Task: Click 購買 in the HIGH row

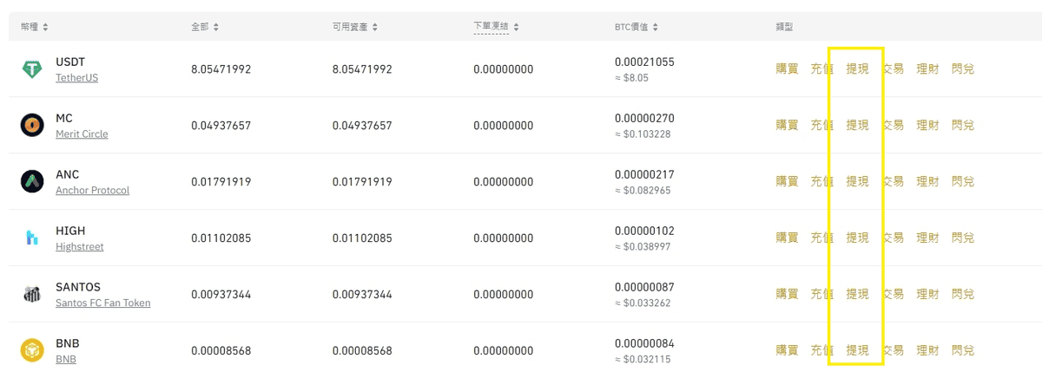Action: coord(787,238)
